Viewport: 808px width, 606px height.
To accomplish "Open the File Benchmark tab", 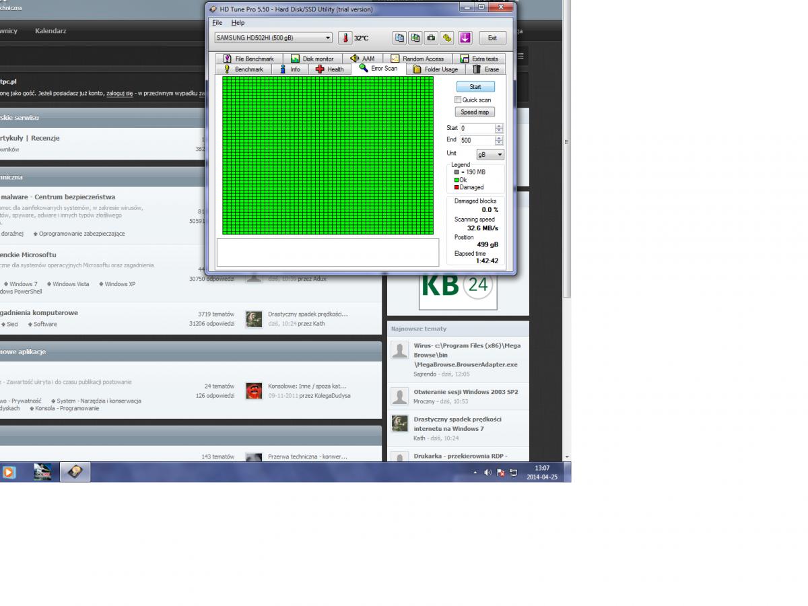I will [249, 59].
